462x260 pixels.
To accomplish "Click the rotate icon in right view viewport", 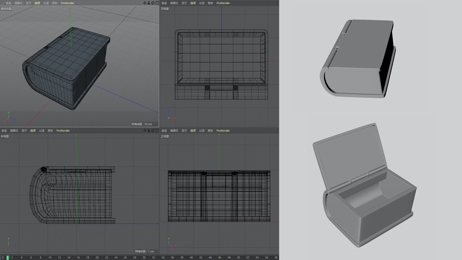I will [x=153, y=130].
